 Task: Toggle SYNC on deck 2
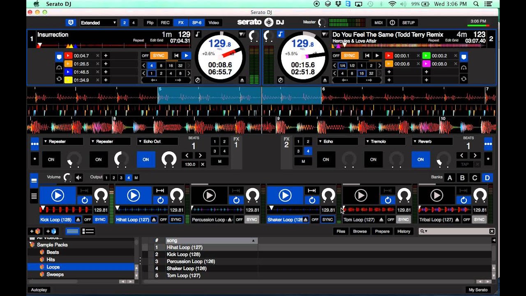pos(349,55)
